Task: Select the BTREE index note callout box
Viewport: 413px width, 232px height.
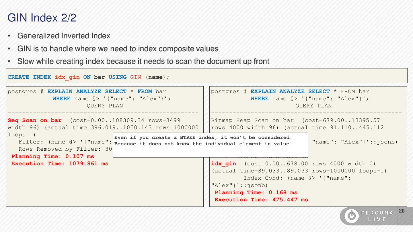Action: click(x=210, y=145)
